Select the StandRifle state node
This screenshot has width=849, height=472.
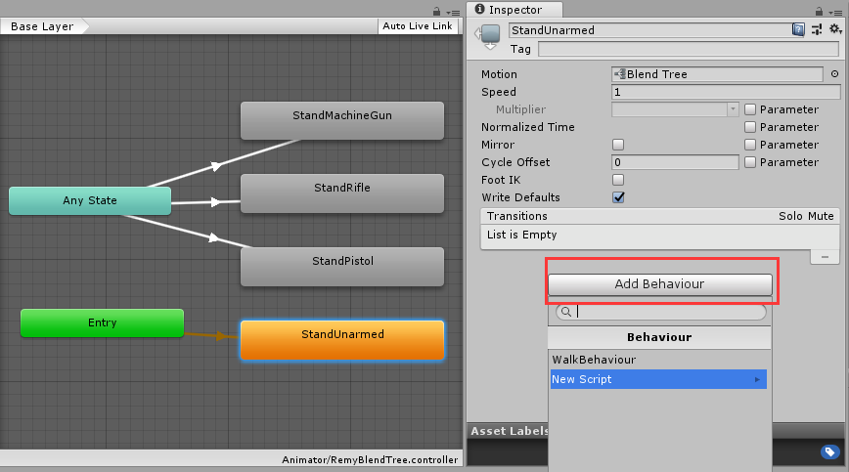tap(342, 193)
